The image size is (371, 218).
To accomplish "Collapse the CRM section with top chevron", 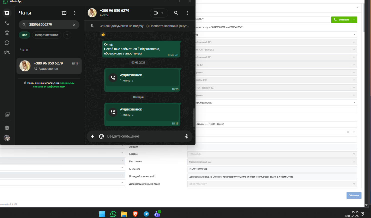I will (x=357, y=8).
